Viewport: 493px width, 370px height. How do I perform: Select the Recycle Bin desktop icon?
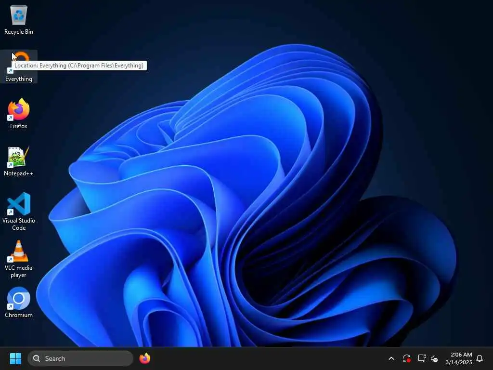pyautogui.click(x=19, y=19)
